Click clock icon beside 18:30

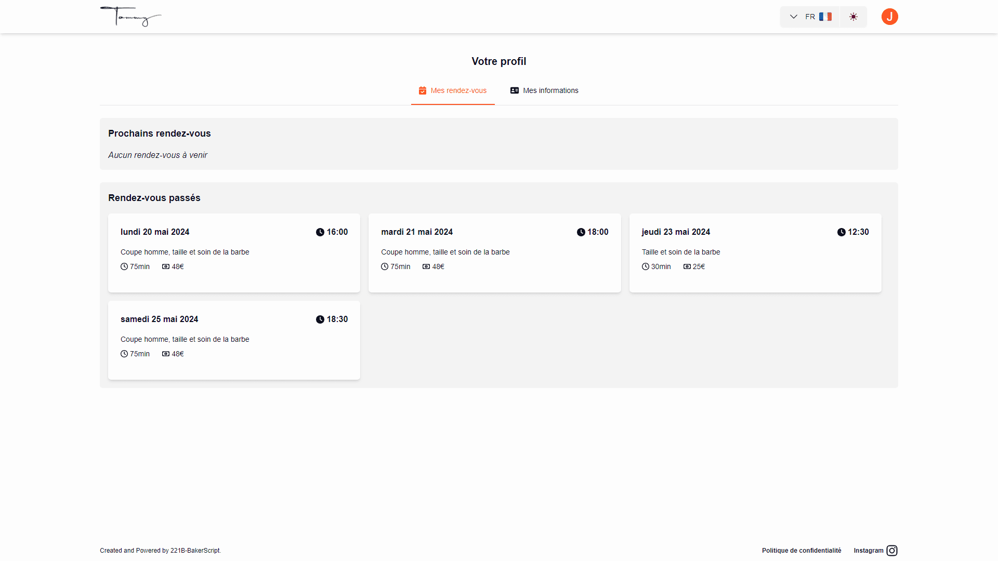click(320, 319)
